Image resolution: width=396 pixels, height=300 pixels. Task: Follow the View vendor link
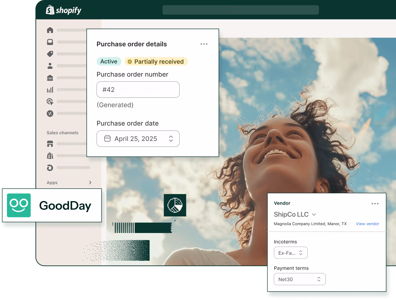coord(367,224)
